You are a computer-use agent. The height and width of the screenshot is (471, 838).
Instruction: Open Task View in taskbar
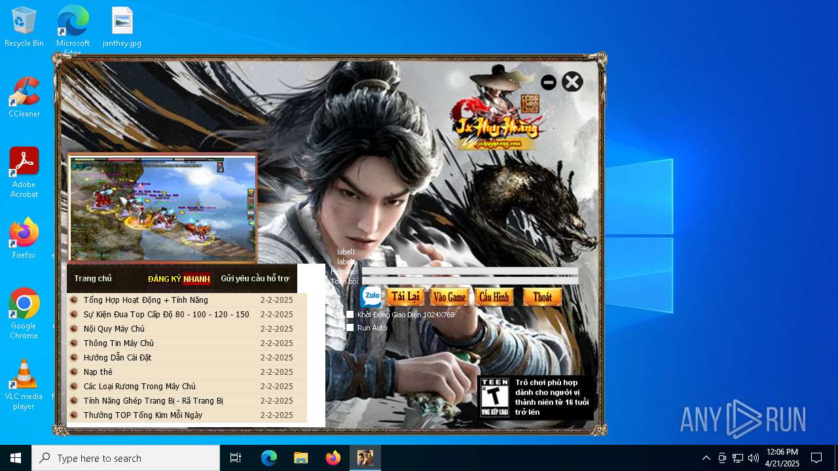(x=236, y=458)
